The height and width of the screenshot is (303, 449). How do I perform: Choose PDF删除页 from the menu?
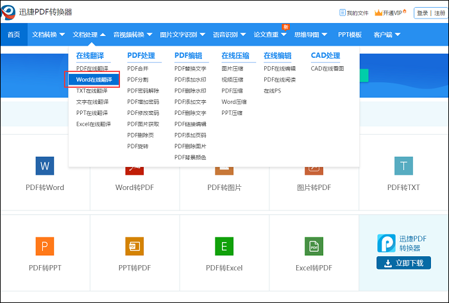(140, 135)
